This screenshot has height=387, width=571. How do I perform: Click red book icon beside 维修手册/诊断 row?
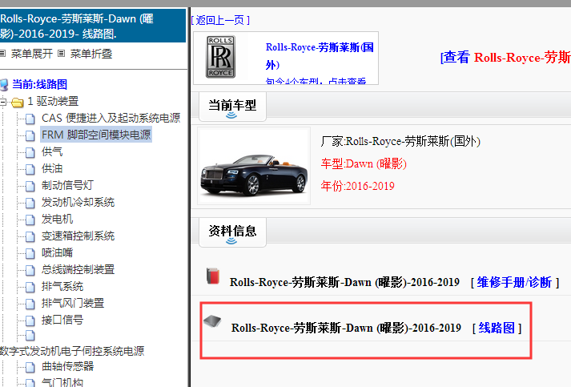click(x=213, y=276)
